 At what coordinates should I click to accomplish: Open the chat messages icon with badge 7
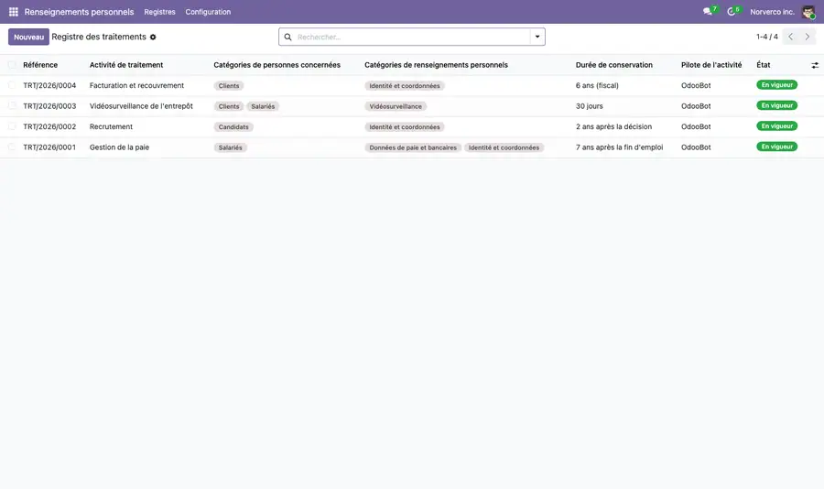(708, 12)
